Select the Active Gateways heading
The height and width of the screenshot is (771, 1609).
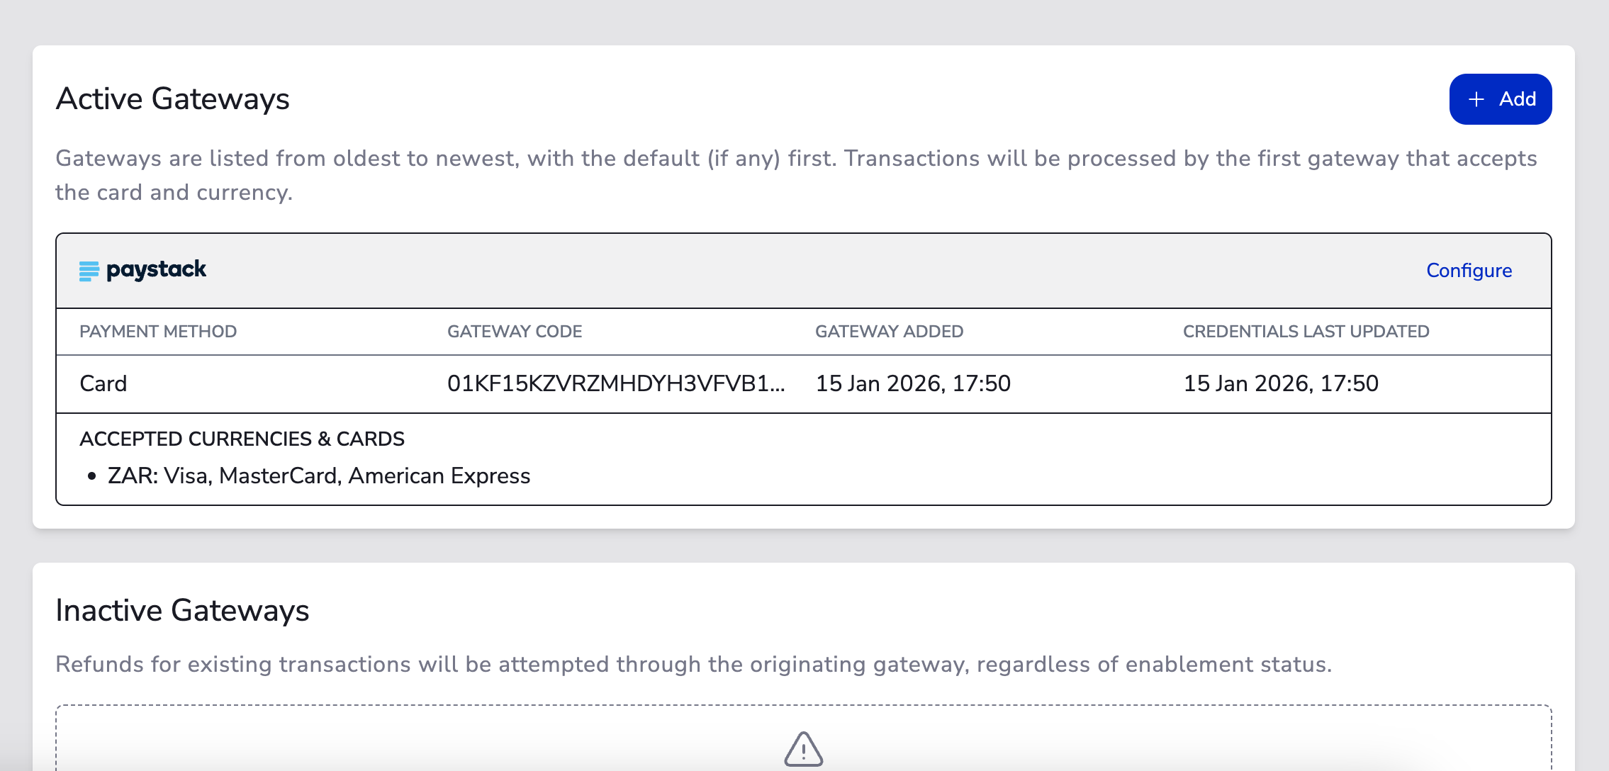click(172, 99)
